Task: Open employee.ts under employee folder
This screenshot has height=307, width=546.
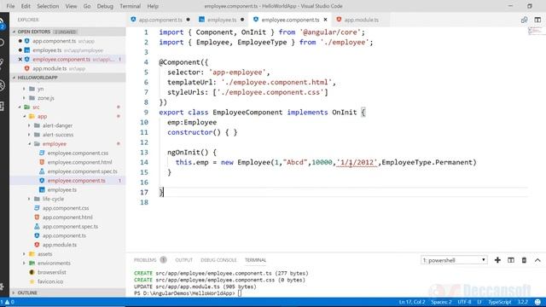Action: point(62,189)
